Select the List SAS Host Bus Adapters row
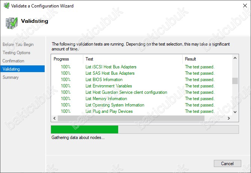 (x=141, y=73)
